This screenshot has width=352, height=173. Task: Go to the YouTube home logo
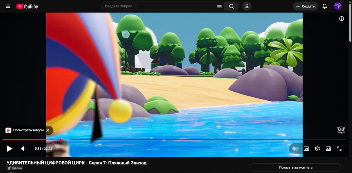[x=27, y=7]
